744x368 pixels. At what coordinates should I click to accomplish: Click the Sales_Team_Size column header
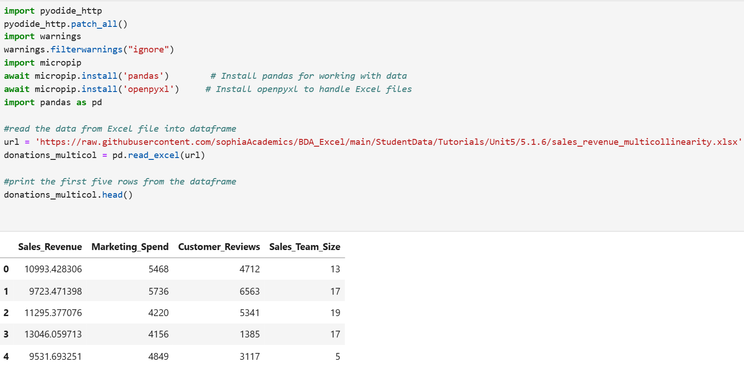304,247
